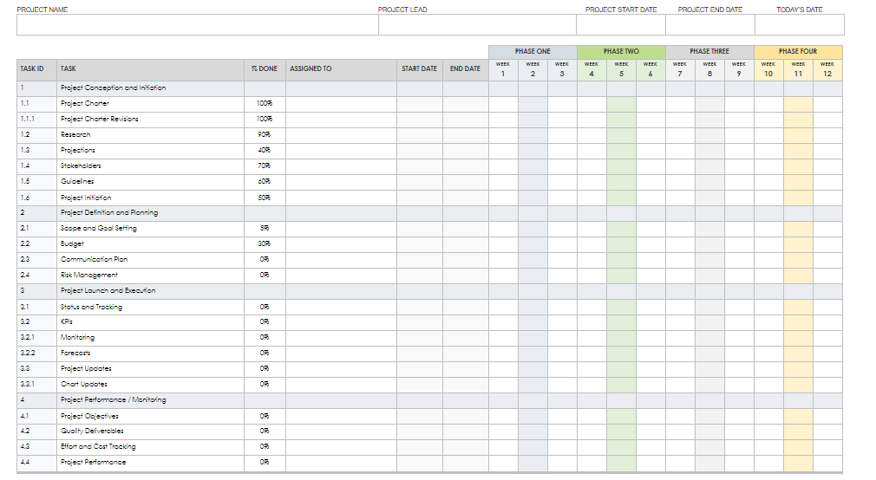Click the Quality Deliverables task cell
Viewport: 876px width, 480px height.
coord(150,432)
